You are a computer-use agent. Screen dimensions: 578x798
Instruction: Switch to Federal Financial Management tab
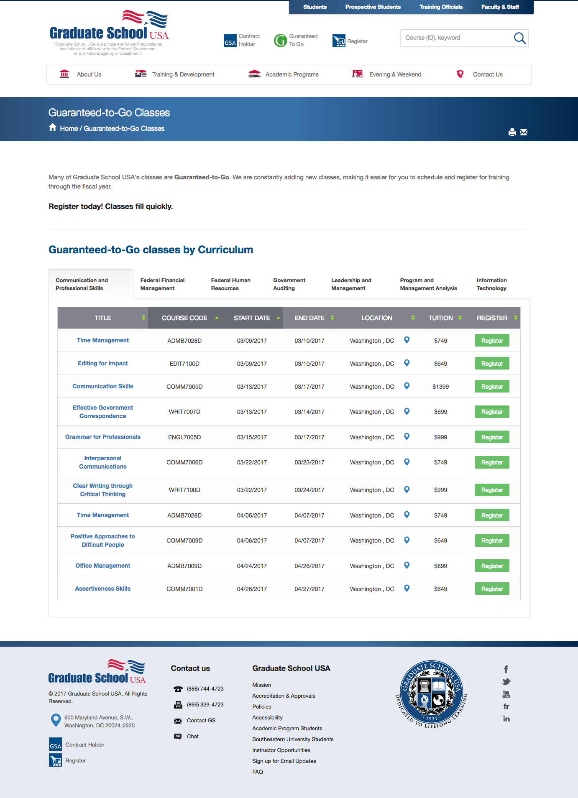(162, 284)
